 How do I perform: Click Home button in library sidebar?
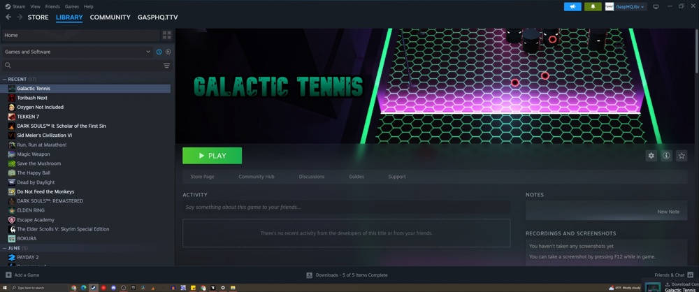pos(80,35)
